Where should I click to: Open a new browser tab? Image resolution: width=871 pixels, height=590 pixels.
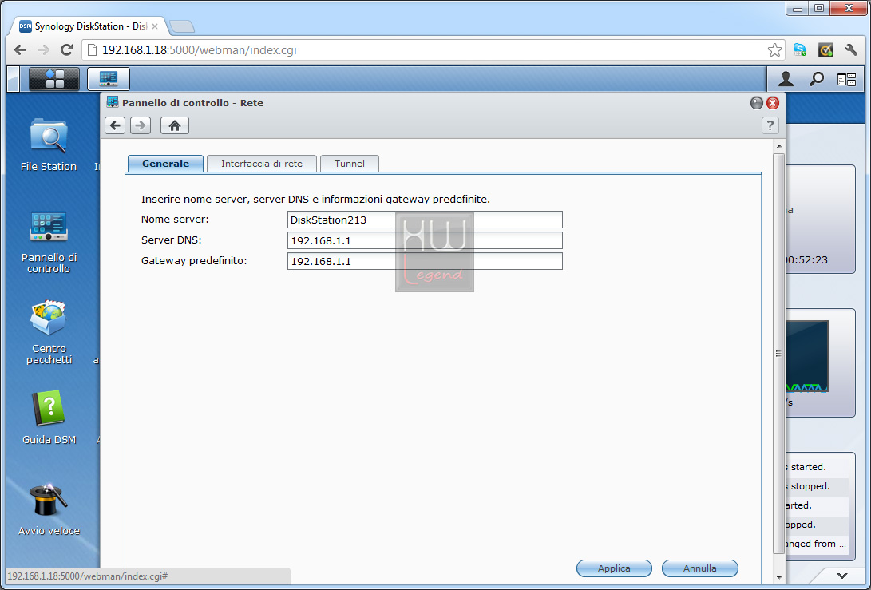pyautogui.click(x=182, y=26)
